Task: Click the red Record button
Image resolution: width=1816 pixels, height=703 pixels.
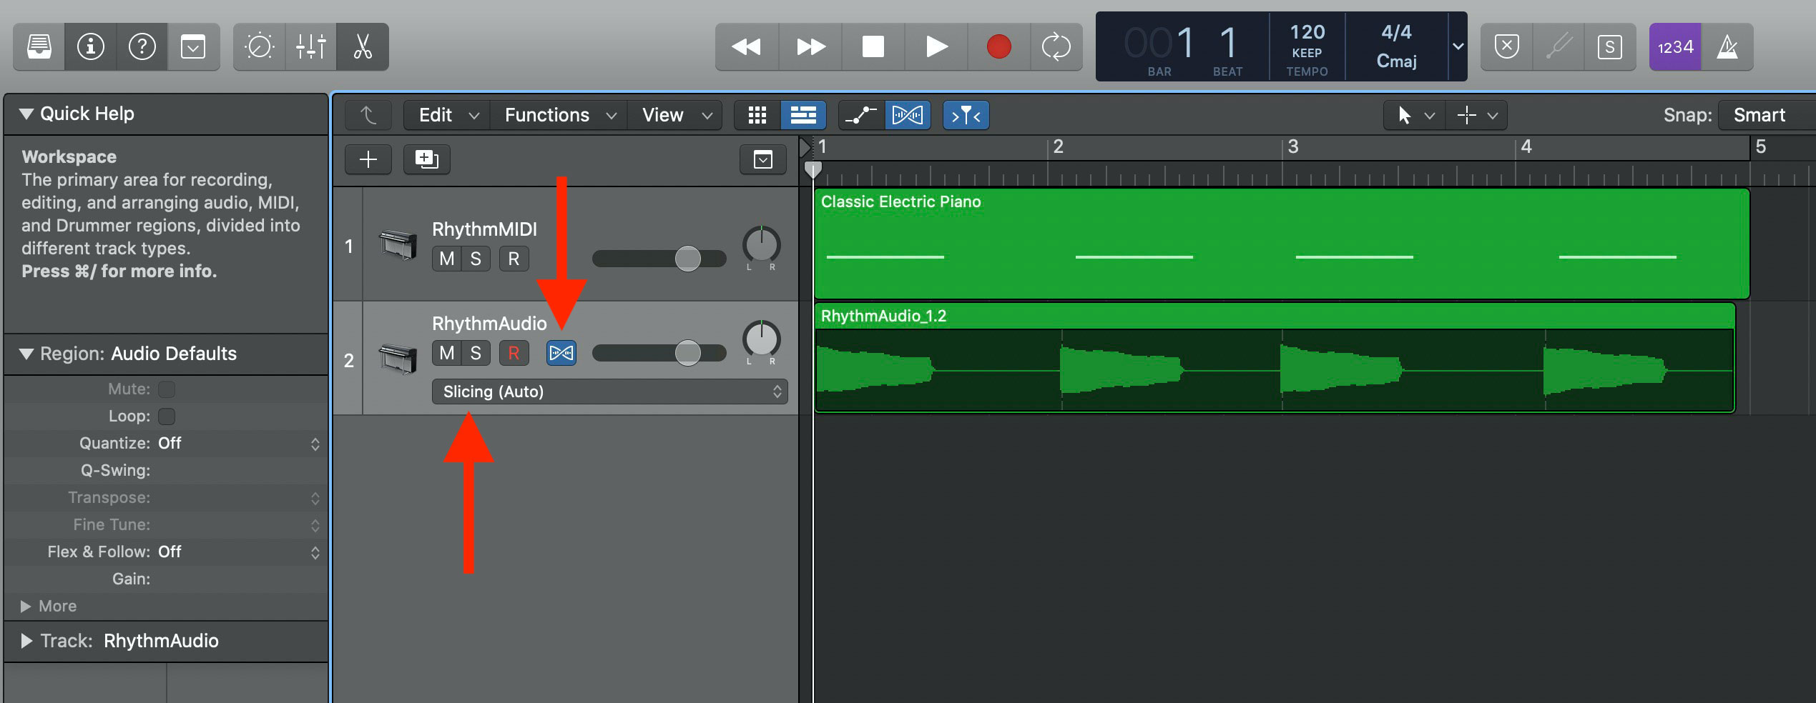Action: pos(998,47)
